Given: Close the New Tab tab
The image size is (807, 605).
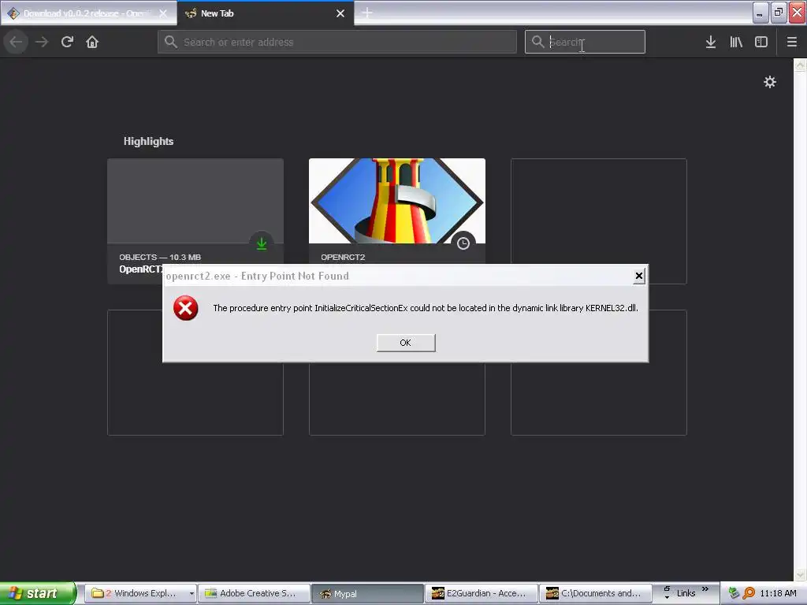Looking at the screenshot, I should tap(340, 13).
